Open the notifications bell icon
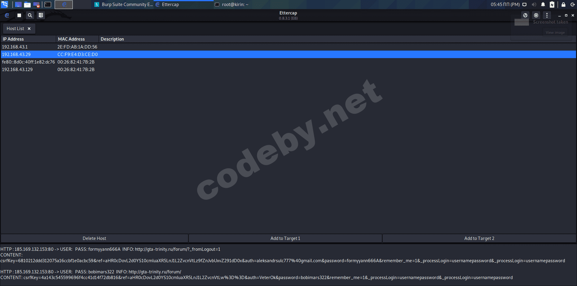 [543, 4]
